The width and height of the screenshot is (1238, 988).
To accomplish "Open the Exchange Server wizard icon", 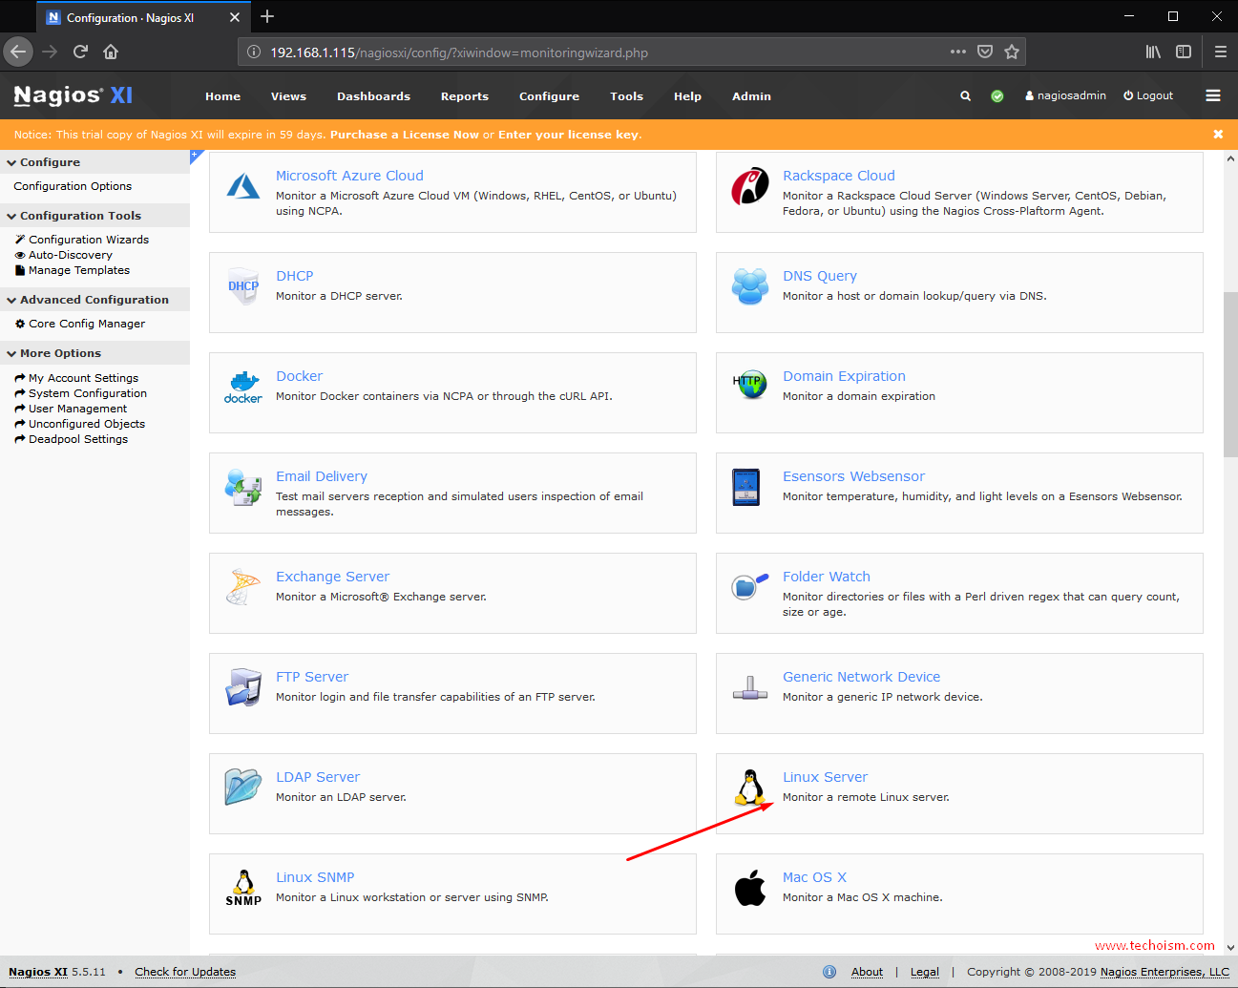I will tap(243, 587).
